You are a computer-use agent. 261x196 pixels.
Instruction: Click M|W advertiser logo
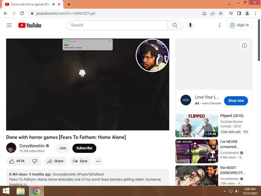click(186, 100)
